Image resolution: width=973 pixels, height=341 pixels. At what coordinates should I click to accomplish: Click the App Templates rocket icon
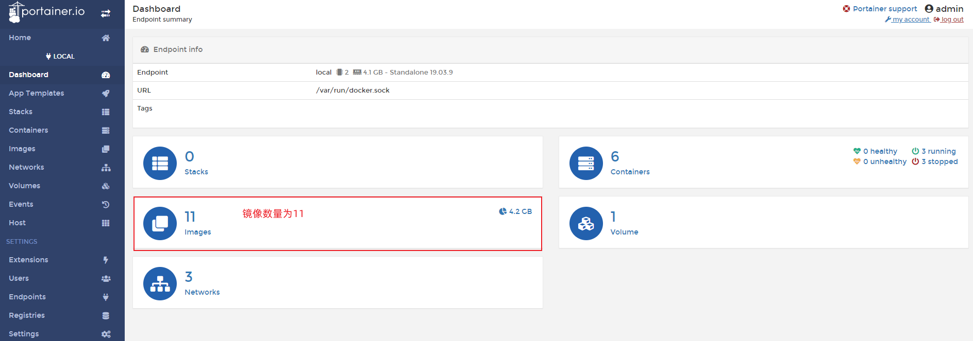[106, 93]
